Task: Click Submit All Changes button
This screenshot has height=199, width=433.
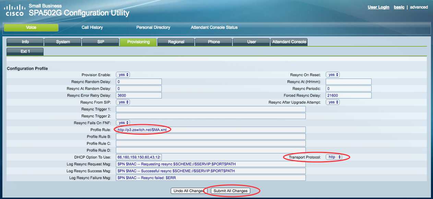Action: point(230,191)
